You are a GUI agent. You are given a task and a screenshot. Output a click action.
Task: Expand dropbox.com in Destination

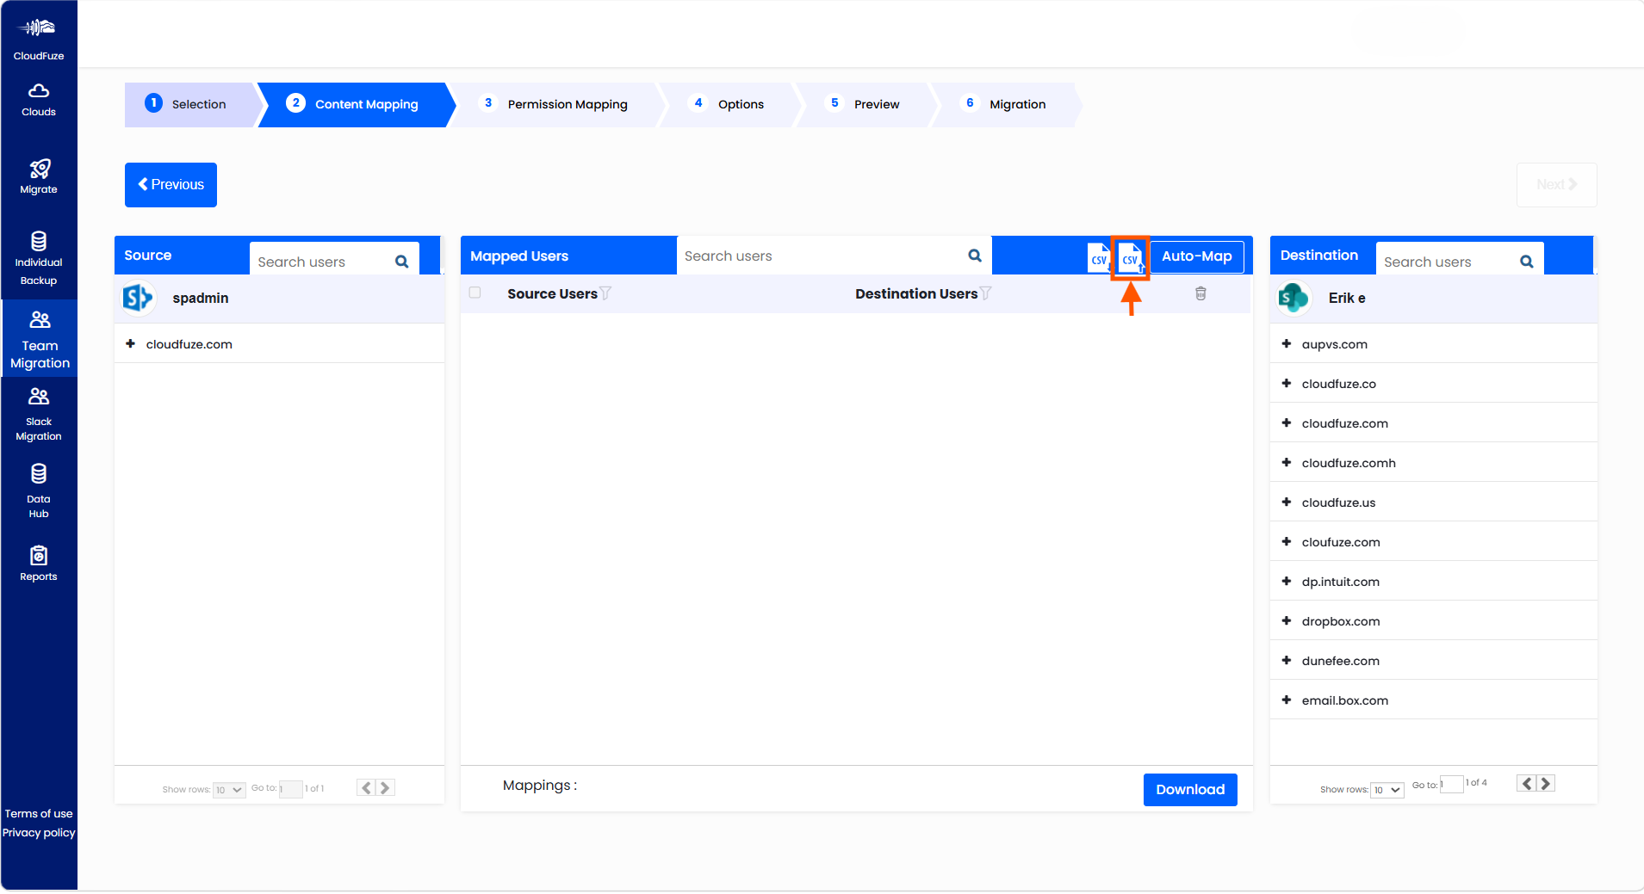coord(1286,620)
